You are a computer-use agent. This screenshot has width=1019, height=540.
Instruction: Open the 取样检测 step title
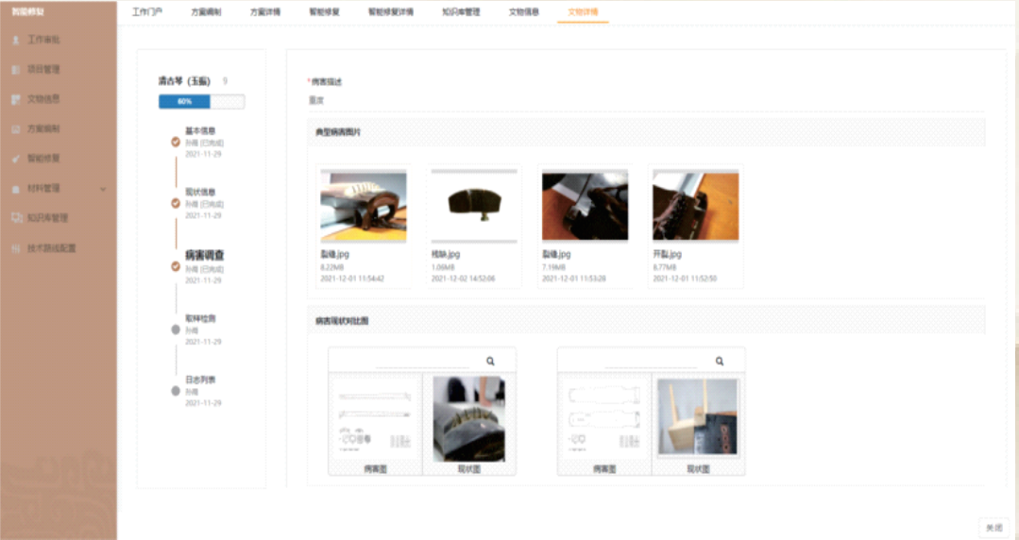(x=200, y=318)
